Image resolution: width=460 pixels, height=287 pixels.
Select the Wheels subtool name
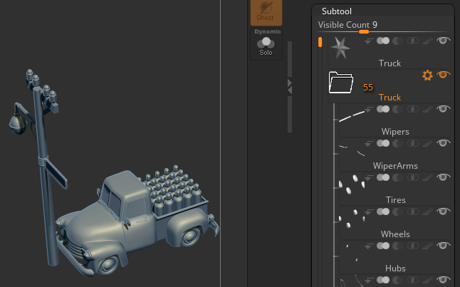[395, 234]
